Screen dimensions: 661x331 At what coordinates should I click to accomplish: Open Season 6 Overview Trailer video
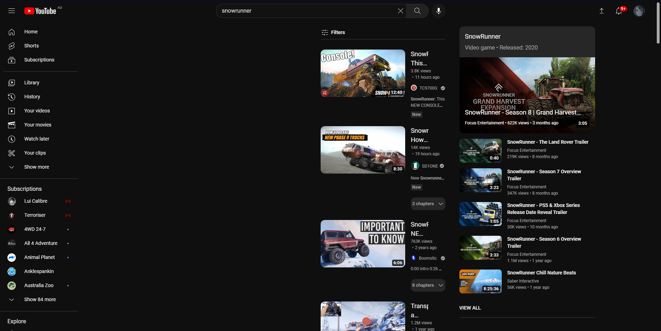pos(544,242)
